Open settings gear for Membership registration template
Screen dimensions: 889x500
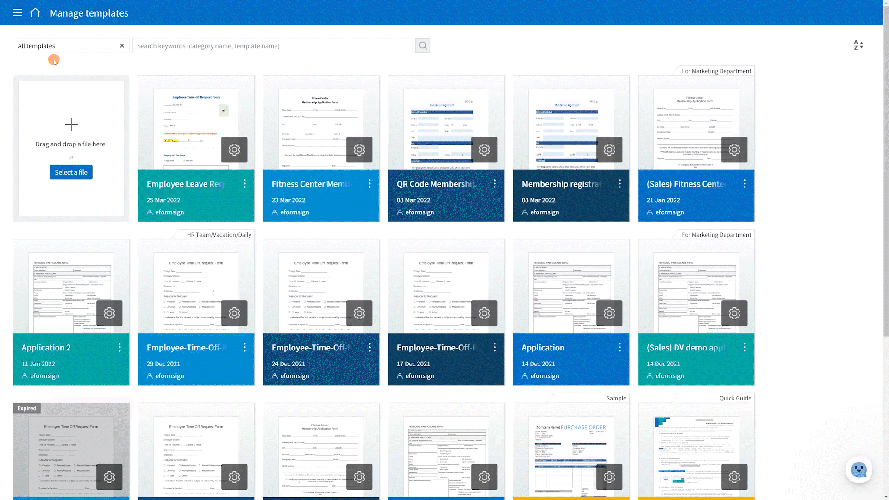(609, 150)
